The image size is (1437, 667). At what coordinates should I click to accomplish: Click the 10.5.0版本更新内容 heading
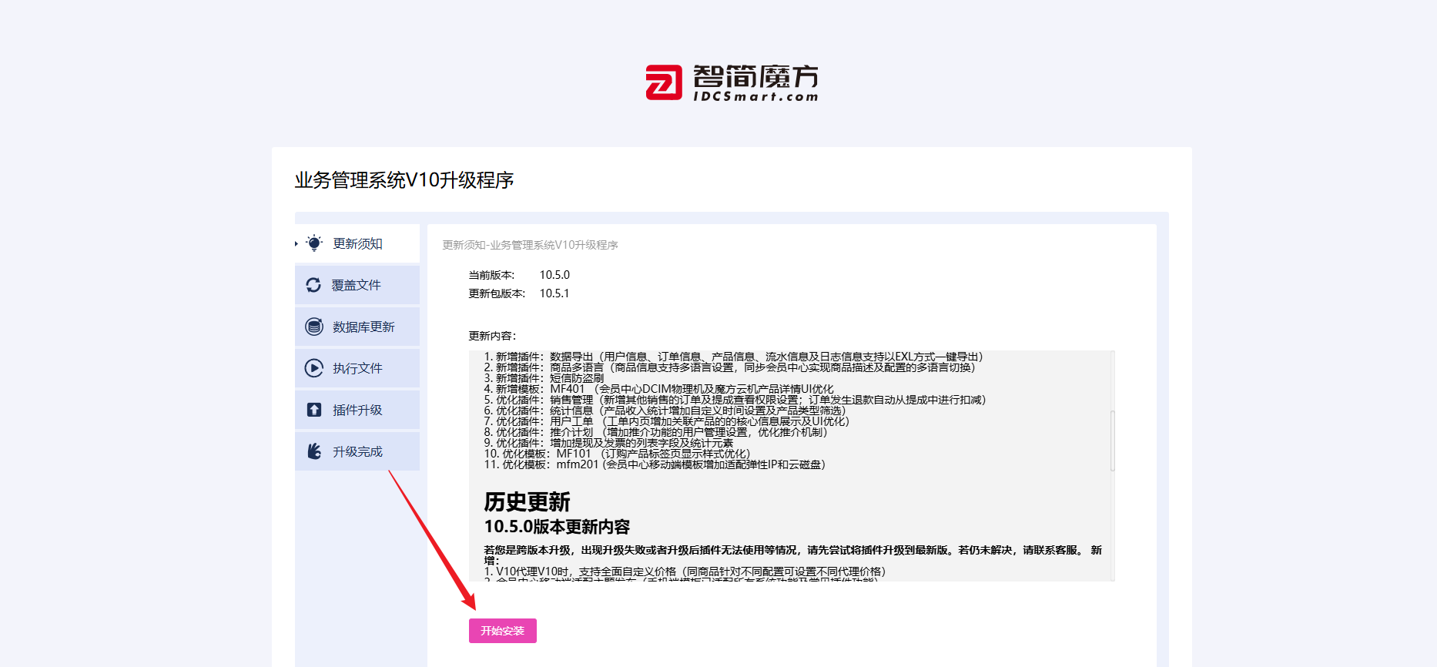[557, 527]
